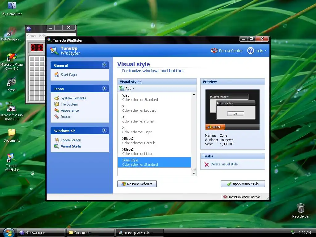The image size is (316, 237).
Task: Collapse the General sidebar section
Action: [x=104, y=65]
